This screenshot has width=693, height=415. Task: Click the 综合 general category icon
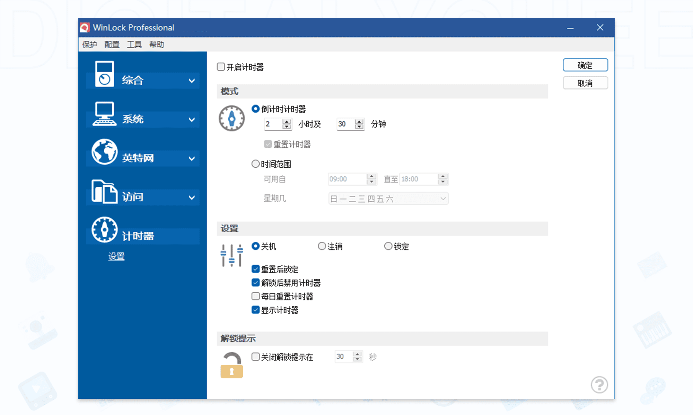click(104, 74)
